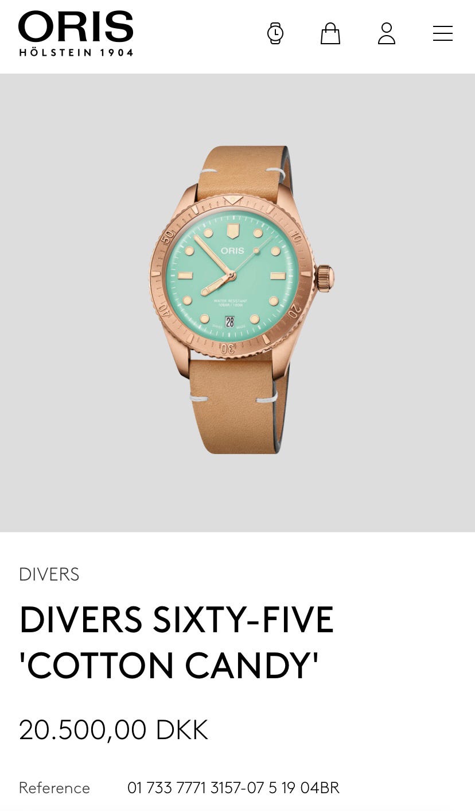Click the ORIS logo wordmark
Screen dimensions: 475x811
point(76,26)
